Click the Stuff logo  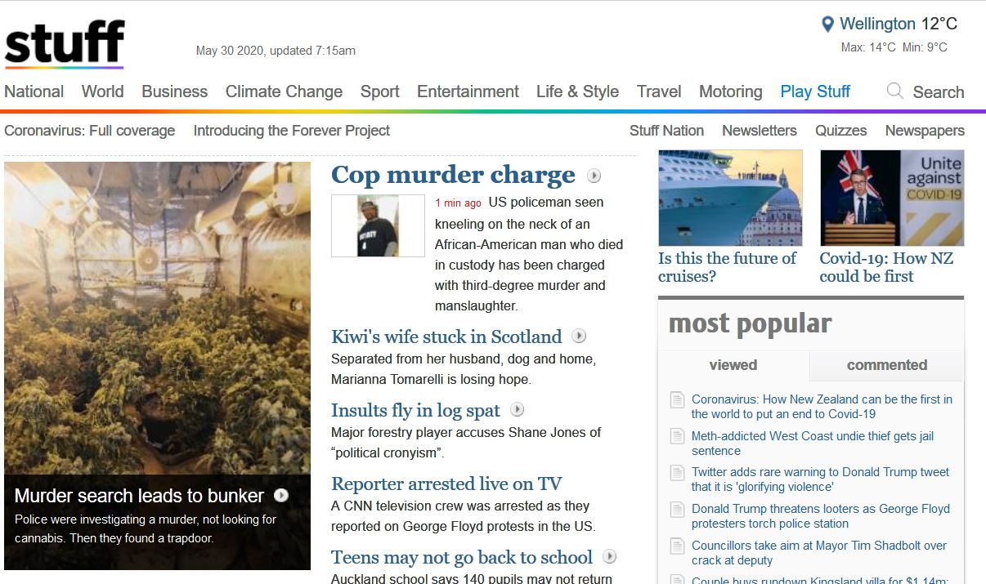pyautogui.click(x=65, y=44)
